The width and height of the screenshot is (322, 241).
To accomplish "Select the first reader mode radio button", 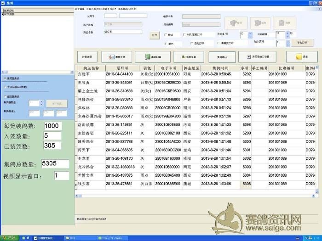I will click(5, 78).
